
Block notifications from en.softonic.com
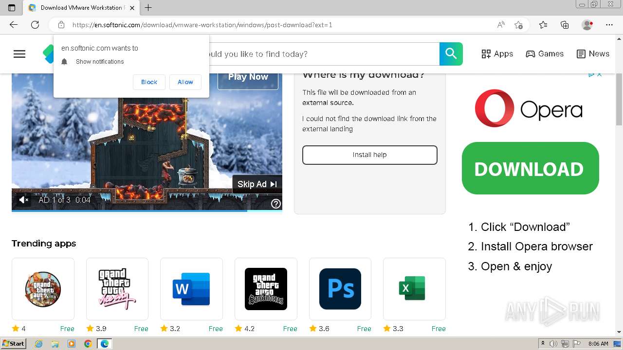coord(149,82)
